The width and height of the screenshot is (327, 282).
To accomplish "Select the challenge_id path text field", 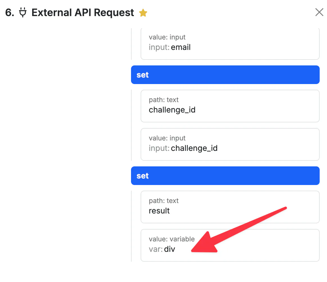I will pyautogui.click(x=230, y=106).
